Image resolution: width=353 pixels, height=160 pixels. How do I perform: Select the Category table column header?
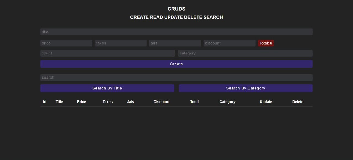pos(227,102)
